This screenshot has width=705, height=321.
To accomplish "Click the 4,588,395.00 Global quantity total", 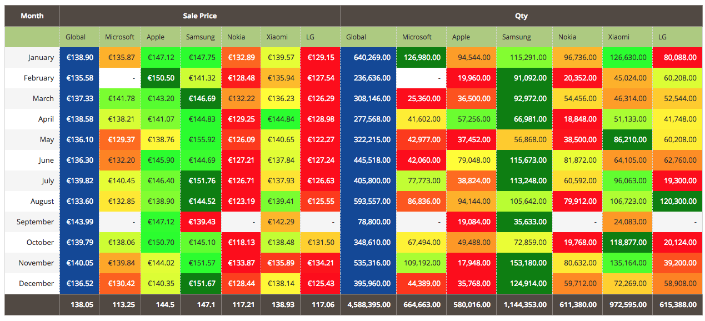I will click(x=368, y=305).
